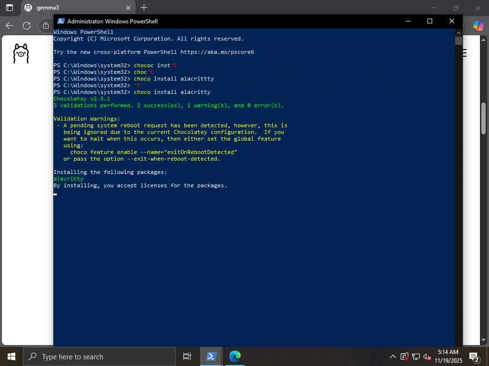
Task: Click the Type here to search box
Action: 99,356
